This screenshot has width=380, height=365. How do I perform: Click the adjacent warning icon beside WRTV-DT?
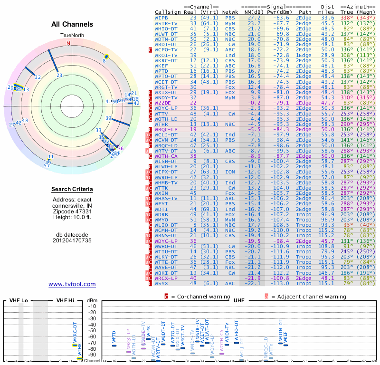point(147,151)
